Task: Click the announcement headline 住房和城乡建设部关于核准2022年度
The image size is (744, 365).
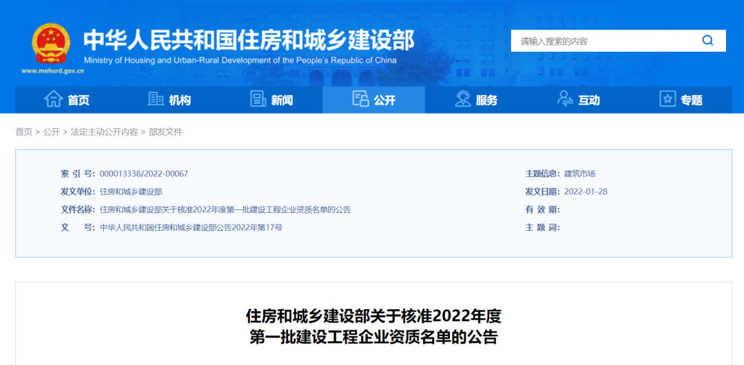Action: coord(373,315)
